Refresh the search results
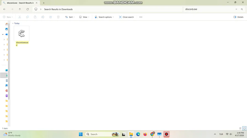Image resolution: width=247 pixels, height=138 pixels. click(x=27, y=9)
